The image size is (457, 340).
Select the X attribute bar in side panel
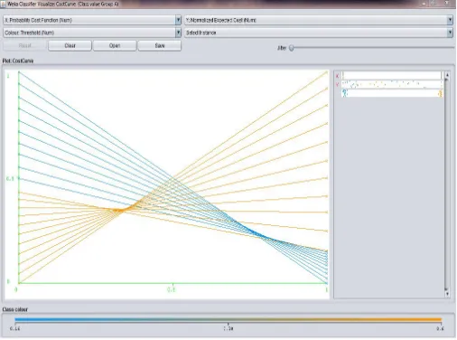coord(392,75)
